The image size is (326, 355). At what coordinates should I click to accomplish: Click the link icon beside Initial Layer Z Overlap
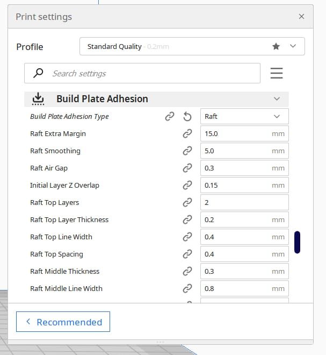tap(187, 185)
